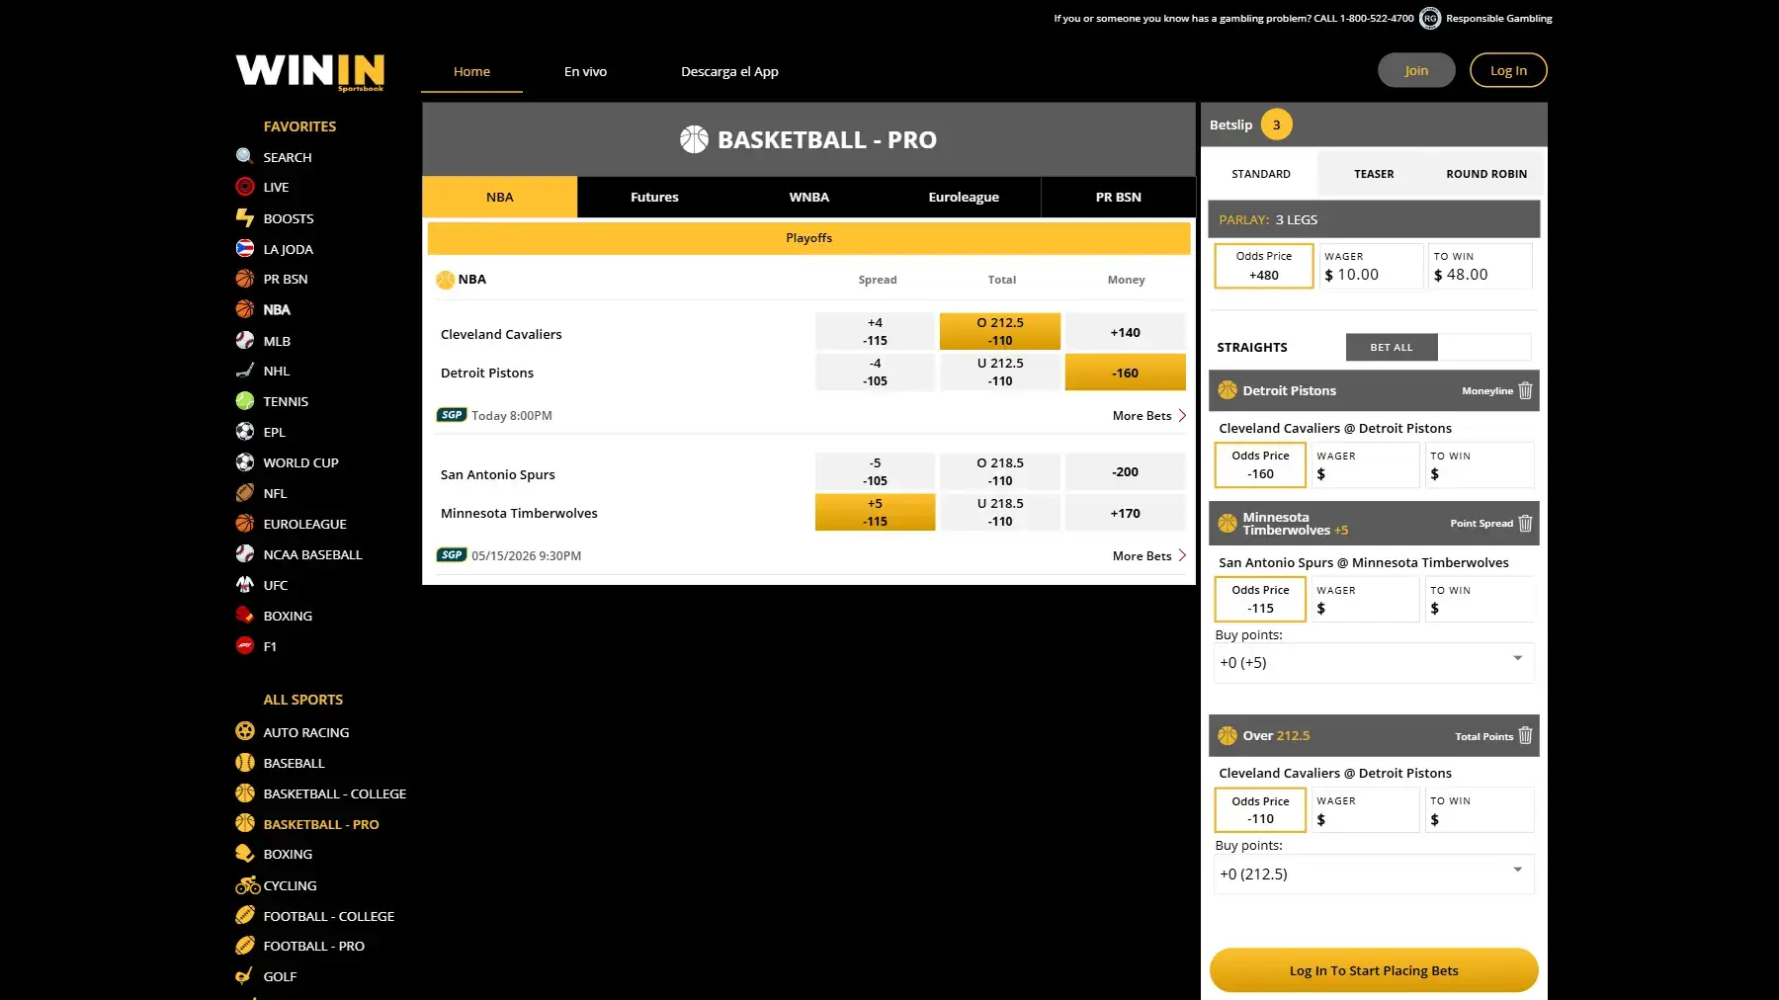This screenshot has width=1779, height=1000.
Task: Toggle Under 218.5 -110 total selection
Action: coord(1000,512)
